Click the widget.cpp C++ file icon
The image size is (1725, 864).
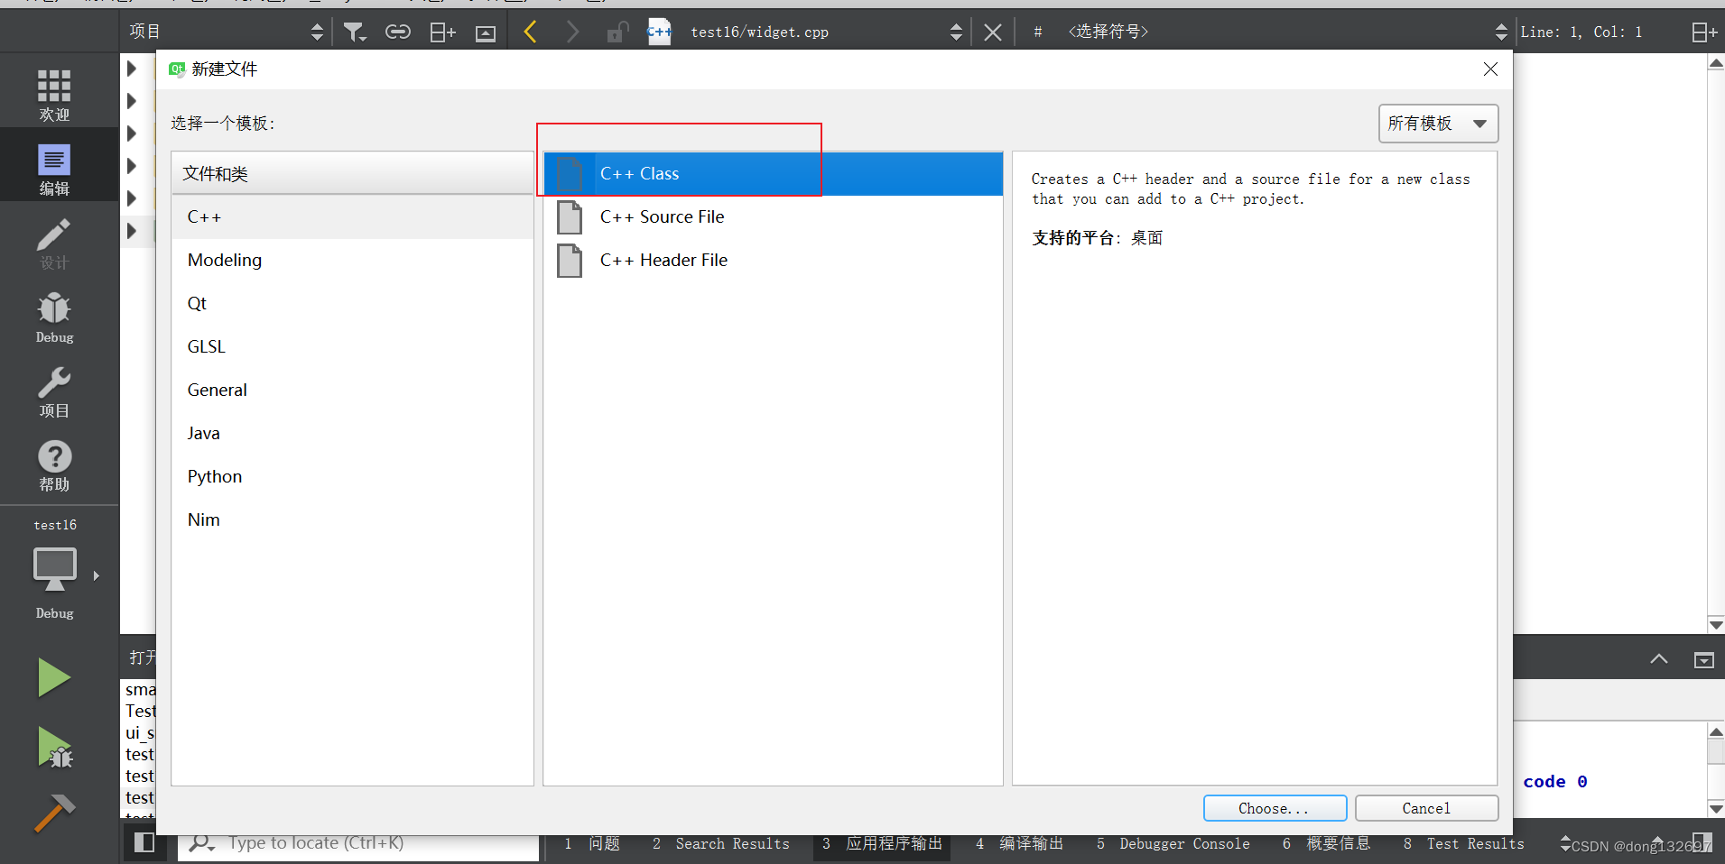tap(660, 32)
